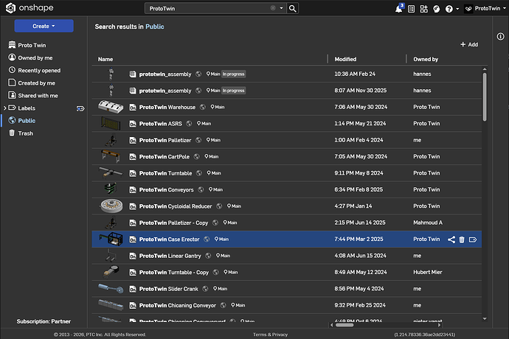Open the App Store icon in header
The height and width of the screenshot is (339, 509).
tap(423, 9)
